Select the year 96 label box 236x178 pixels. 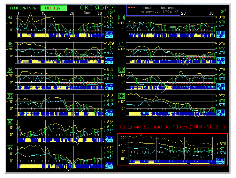[x=10, y=70]
